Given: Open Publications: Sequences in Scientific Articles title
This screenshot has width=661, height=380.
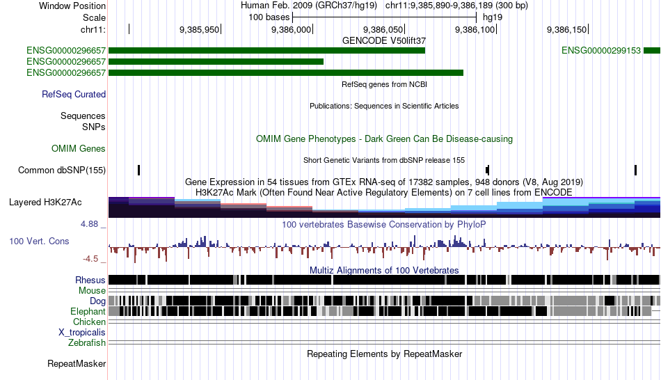Looking at the screenshot, I should coord(384,106).
